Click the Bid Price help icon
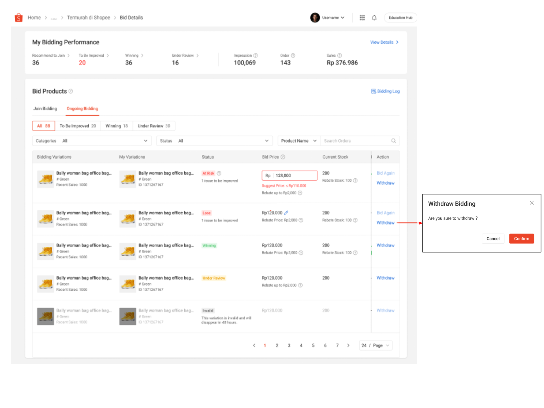544x408 pixels. click(283, 157)
